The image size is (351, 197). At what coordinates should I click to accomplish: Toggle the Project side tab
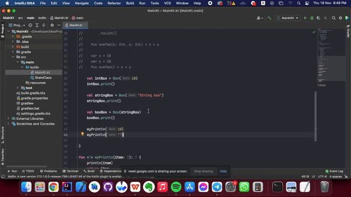coord(3,31)
